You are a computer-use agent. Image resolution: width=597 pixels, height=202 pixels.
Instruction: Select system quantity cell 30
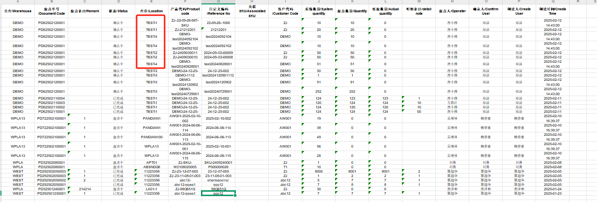coord(318,189)
